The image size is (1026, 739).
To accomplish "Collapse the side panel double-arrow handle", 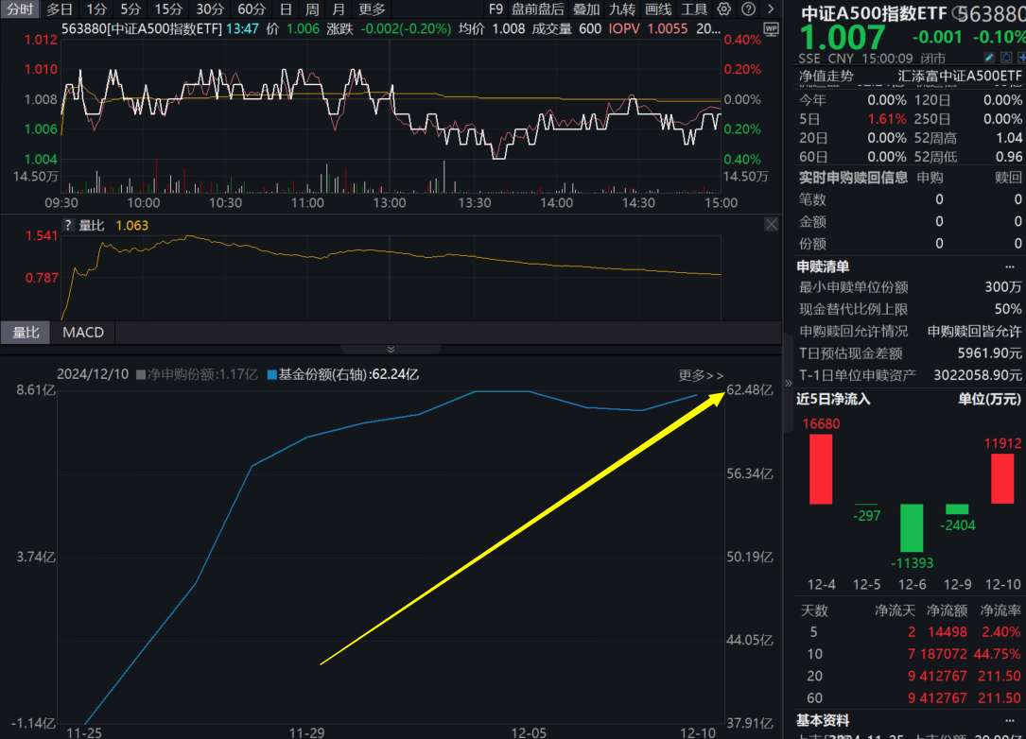I will (788, 384).
